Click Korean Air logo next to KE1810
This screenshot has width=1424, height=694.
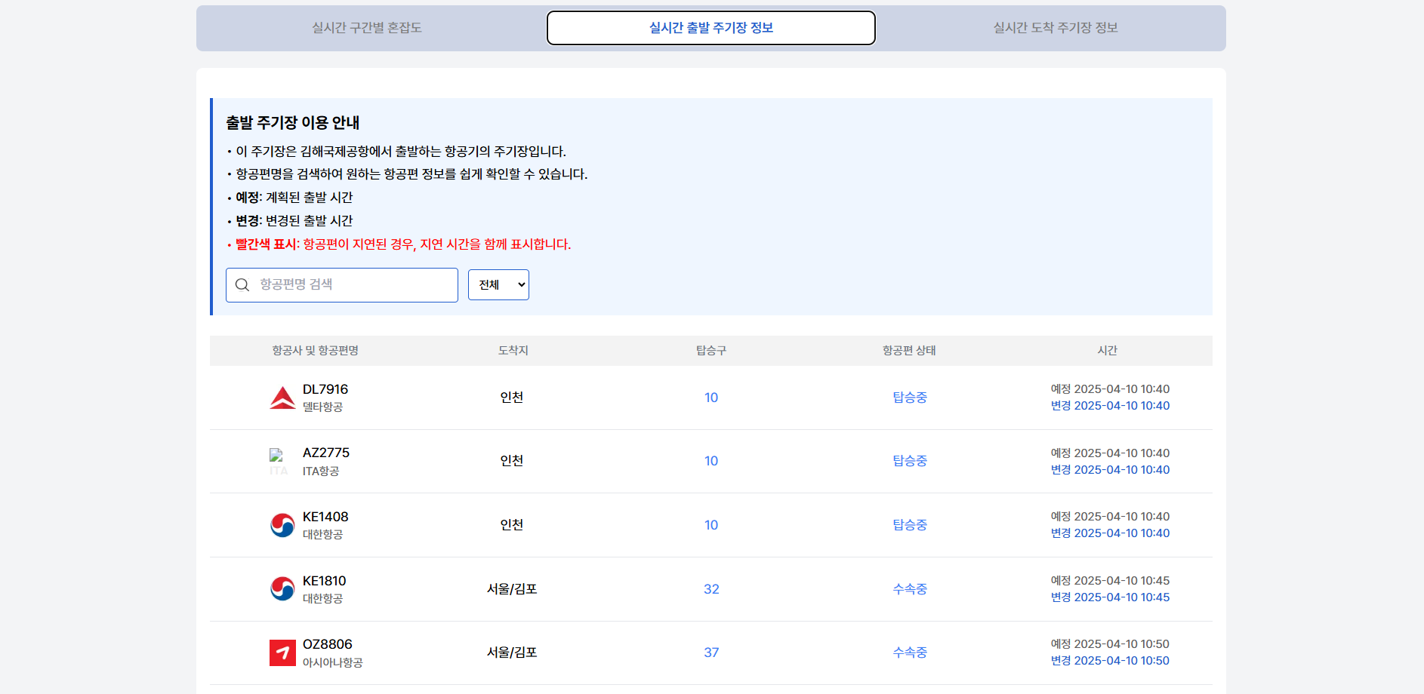pyautogui.click(x=282, y=589)
